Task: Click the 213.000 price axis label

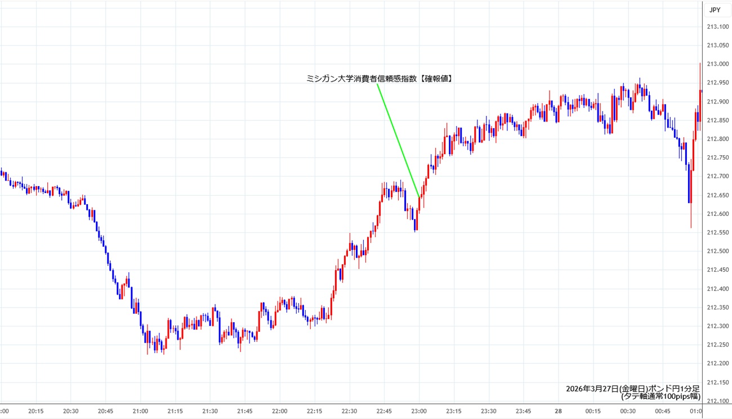Action: (x=717, y=64)
